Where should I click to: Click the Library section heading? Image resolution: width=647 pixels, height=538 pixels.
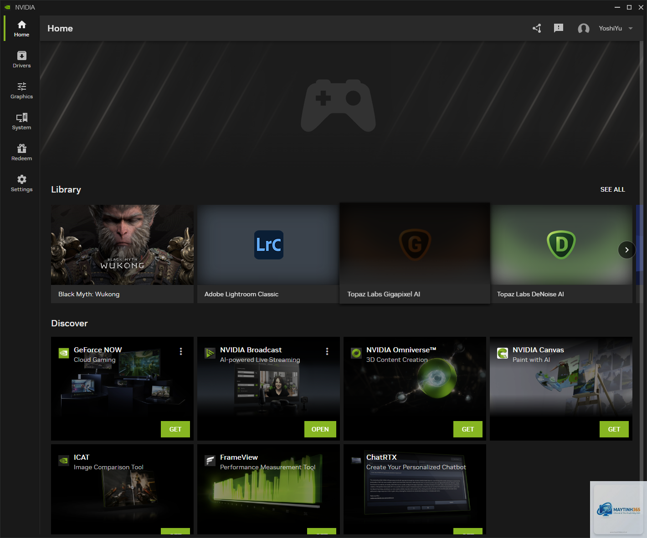[66, 189]
